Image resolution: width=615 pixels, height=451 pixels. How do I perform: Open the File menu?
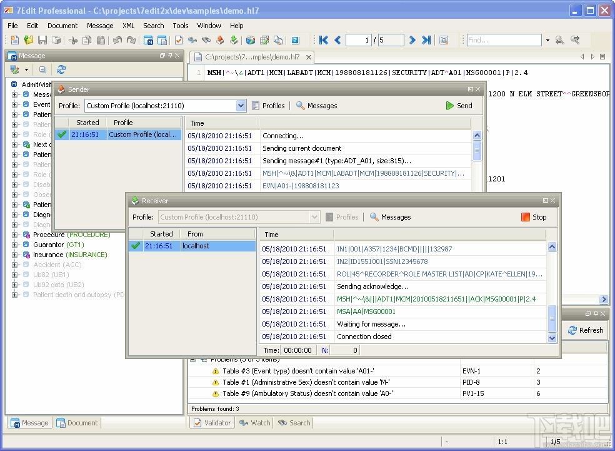click(x=12, y=26)
